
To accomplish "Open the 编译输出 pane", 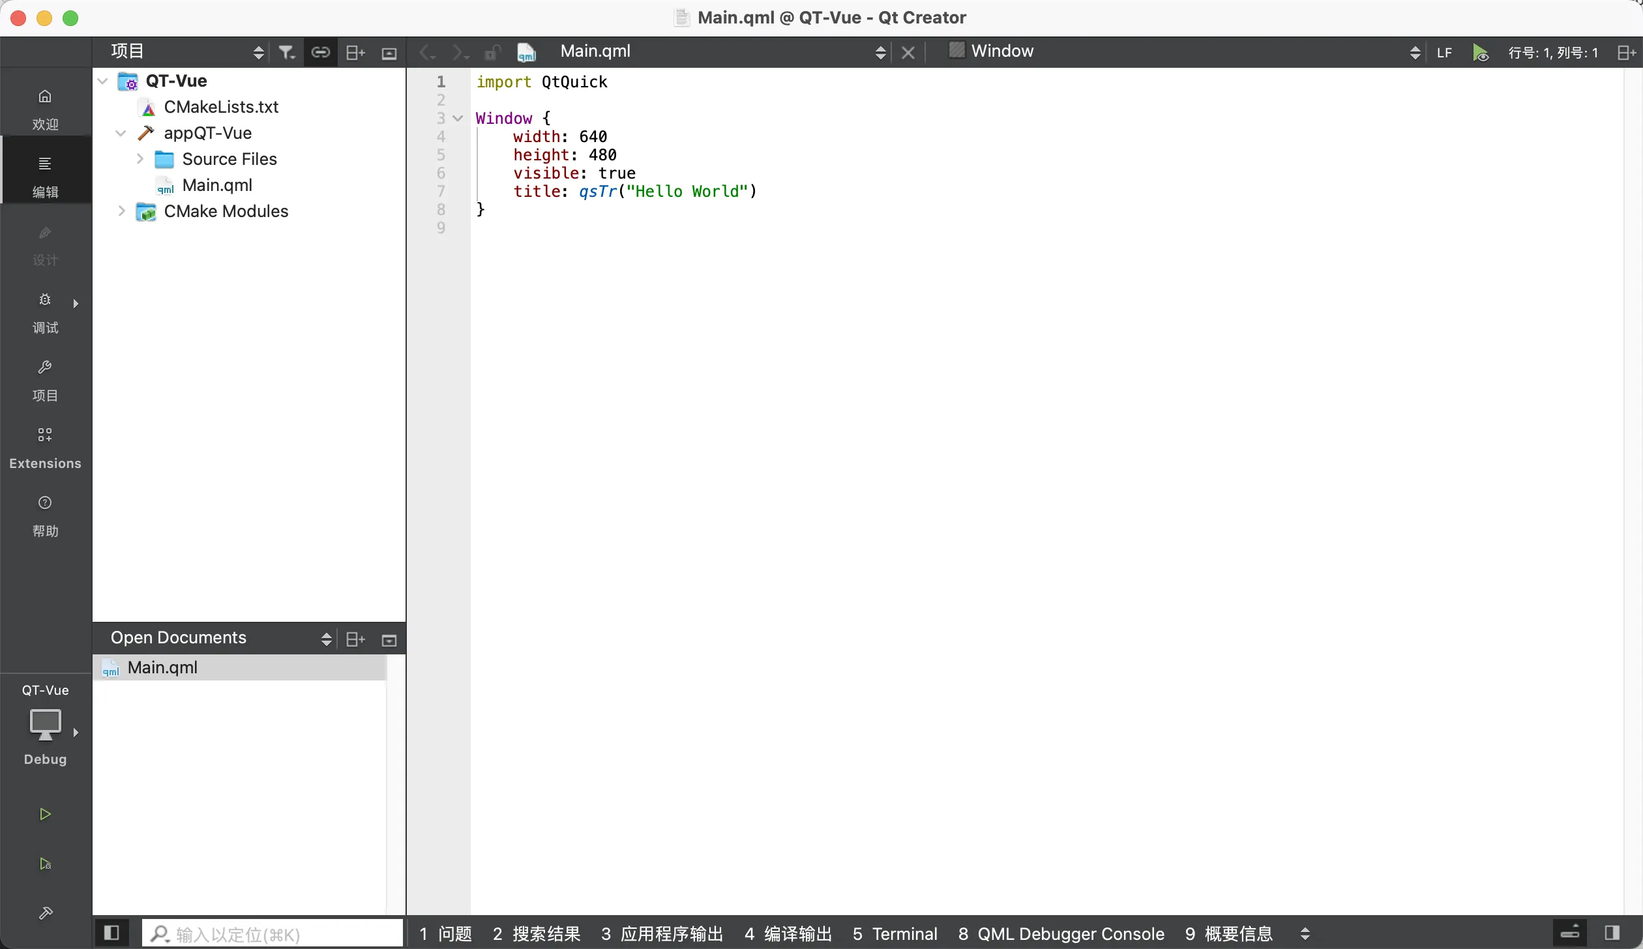I will pos(788,933).
